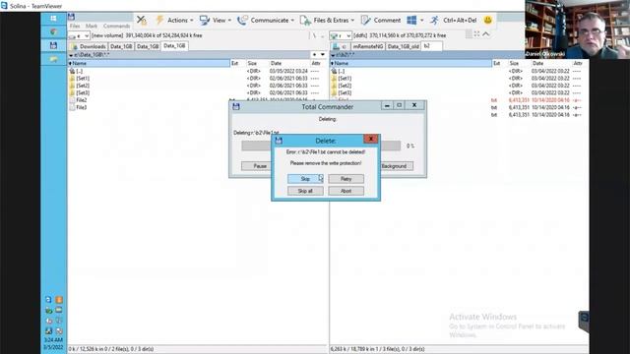This screenshot has height=354, width=630.
Task: Minimize the Total Commander progress window
Action: click(387, 105)
